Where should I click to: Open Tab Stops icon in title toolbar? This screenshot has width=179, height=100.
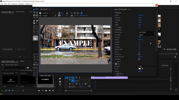coord(72,16)
